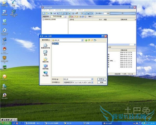Click the Save floppy-disk icon in UltraISO toolbar

pos(55,13)
